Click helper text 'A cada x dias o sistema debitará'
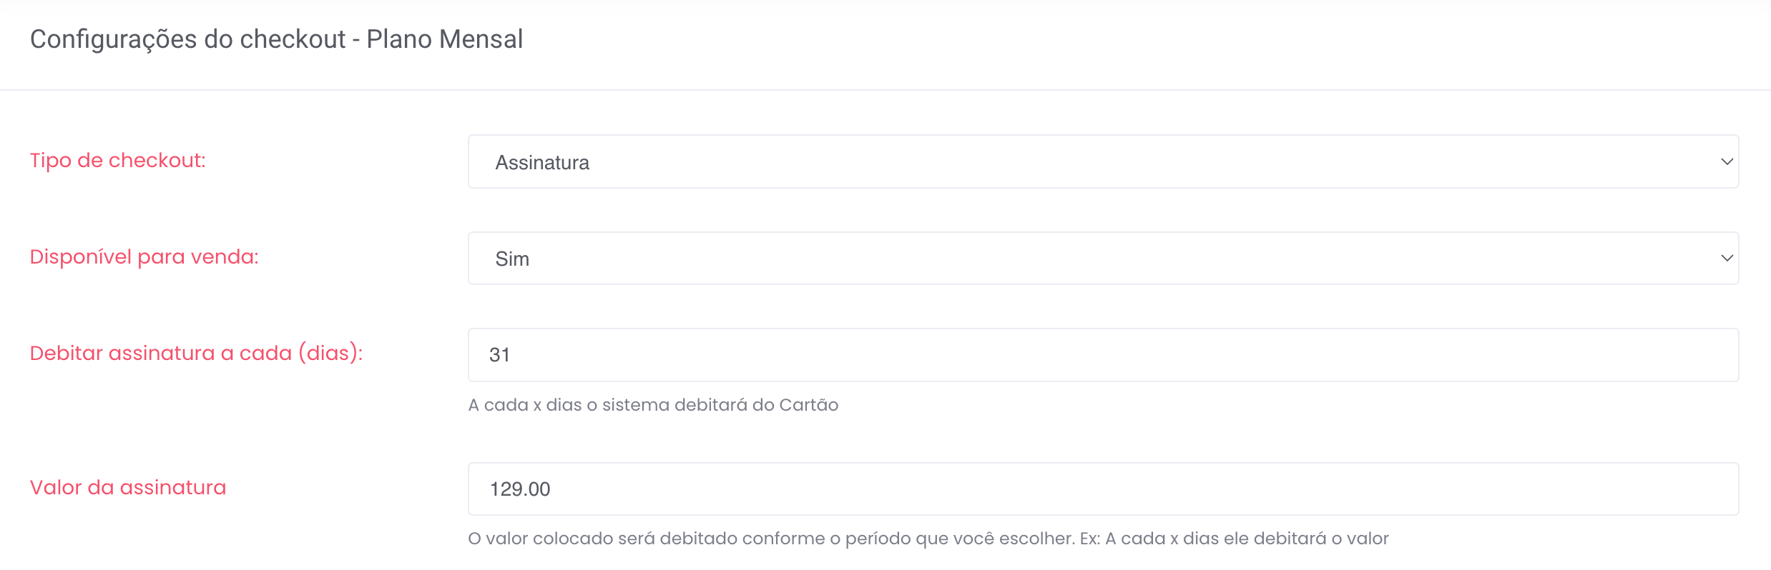This screenshot has height=570, width=1771. point(652,405)
